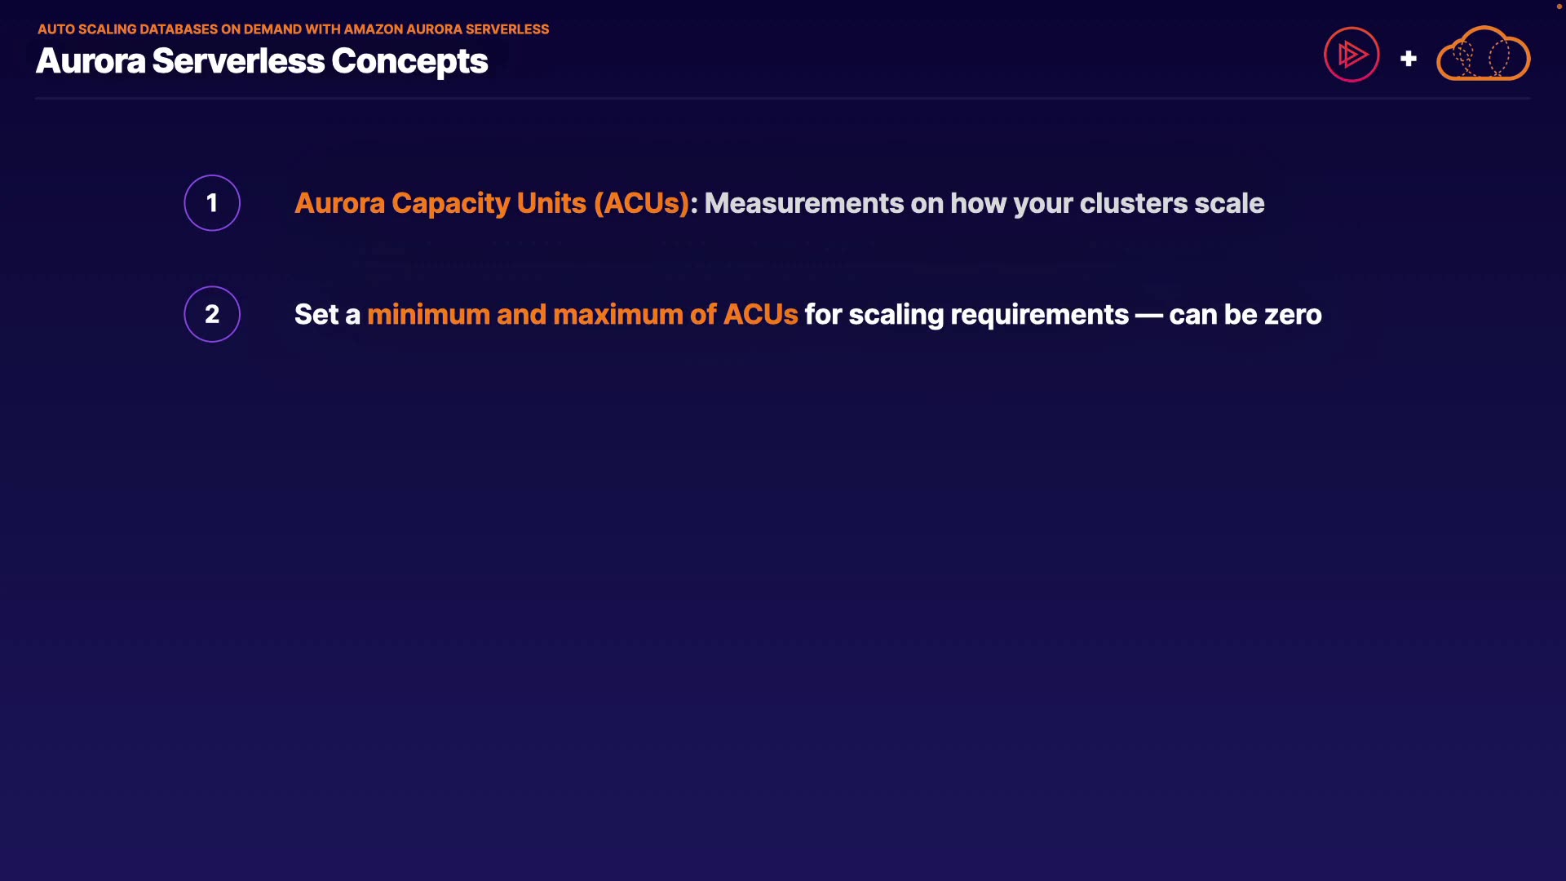Click 'AMAZON AURORA SERVERLESS' in orange header

click(446, 29)
